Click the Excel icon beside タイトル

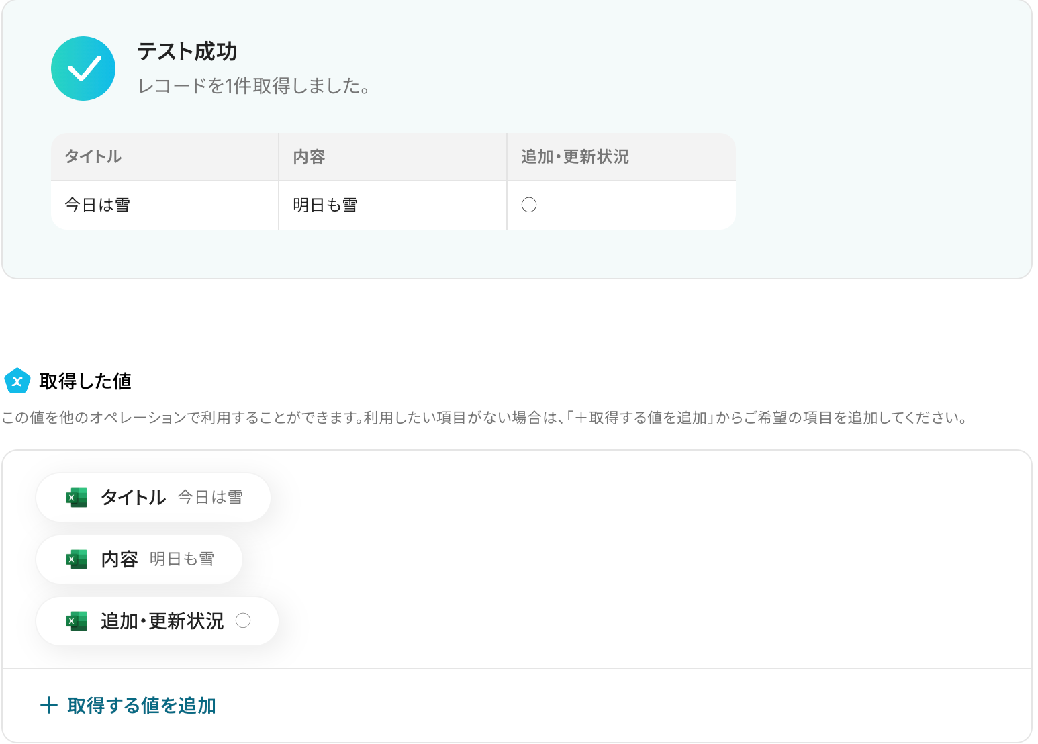pyautogui.click(x=77, y=498)
